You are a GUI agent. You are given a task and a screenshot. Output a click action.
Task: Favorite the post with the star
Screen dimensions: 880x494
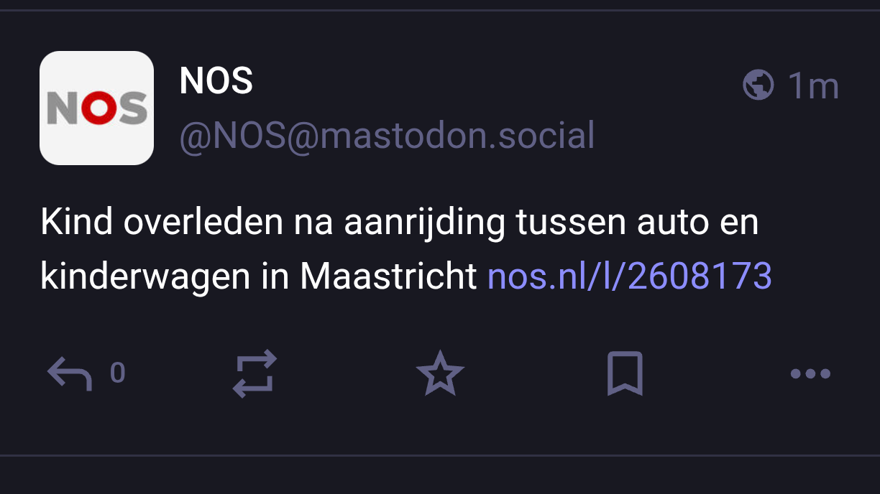[x=440, y=373]
